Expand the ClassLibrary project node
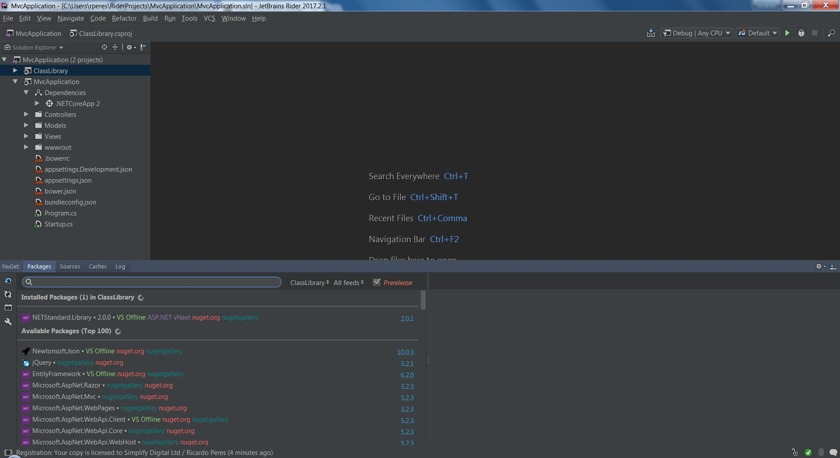 (x=15, y=70)
